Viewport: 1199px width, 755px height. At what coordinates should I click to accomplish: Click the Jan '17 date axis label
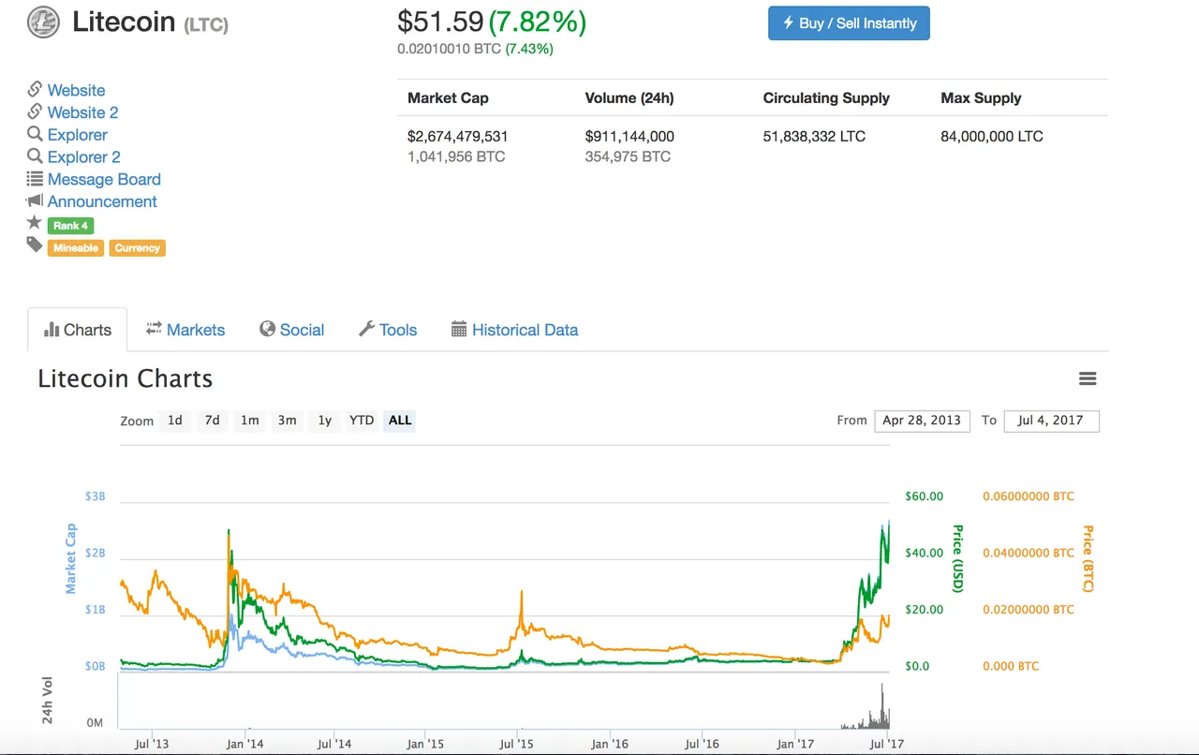point(795,744)
